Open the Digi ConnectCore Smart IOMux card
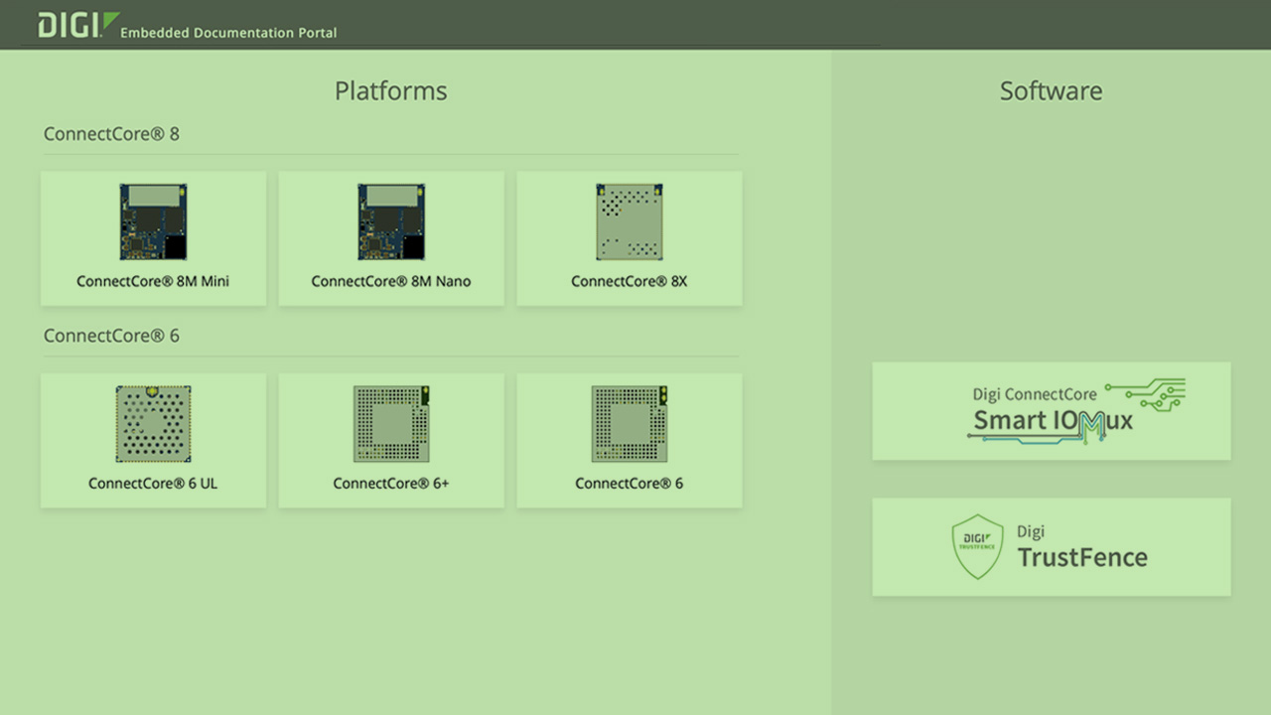1271x715 pixels. point(1052,411)
